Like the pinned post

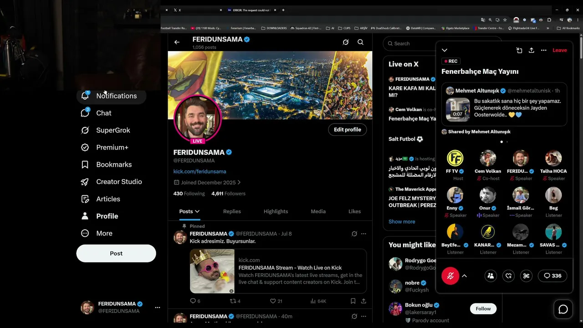click(x=276, y=301)
